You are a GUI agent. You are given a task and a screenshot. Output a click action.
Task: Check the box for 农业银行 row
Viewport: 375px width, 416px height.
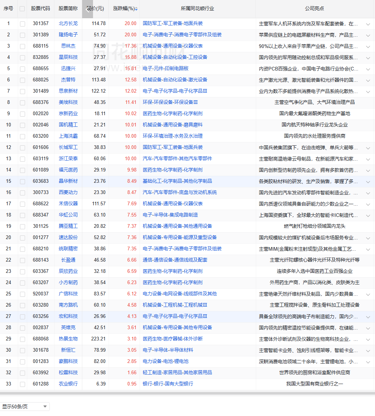tap(23, 384)
